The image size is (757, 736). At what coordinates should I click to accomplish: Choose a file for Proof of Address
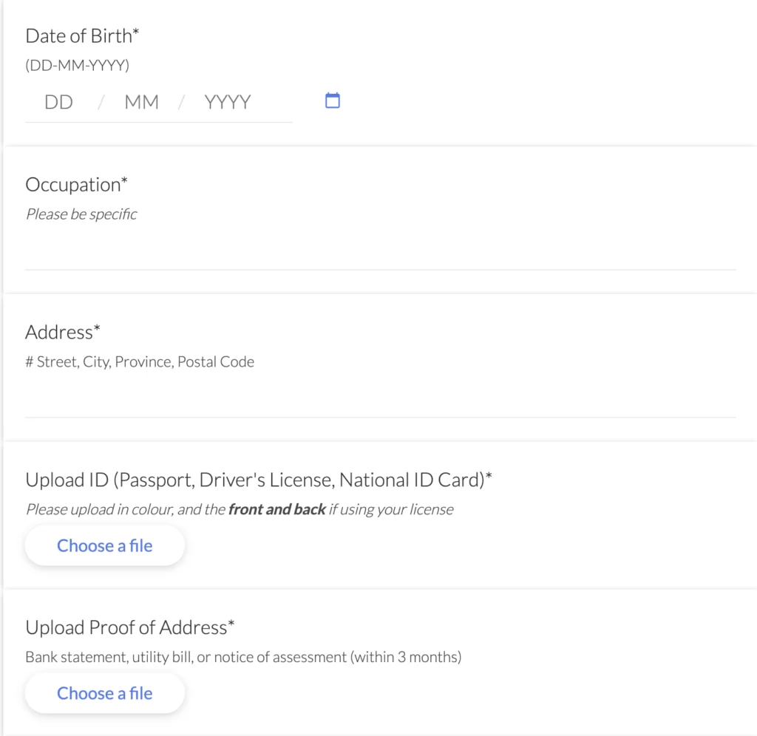pyautogui.click(x=104, y=693)
